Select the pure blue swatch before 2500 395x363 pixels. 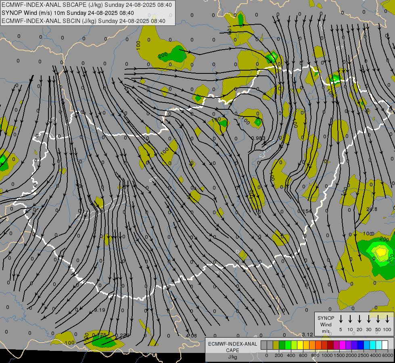click(361, 345)
